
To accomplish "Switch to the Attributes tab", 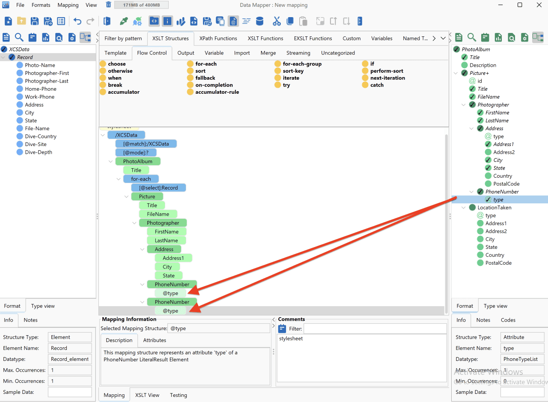I will tap(155, 340).
